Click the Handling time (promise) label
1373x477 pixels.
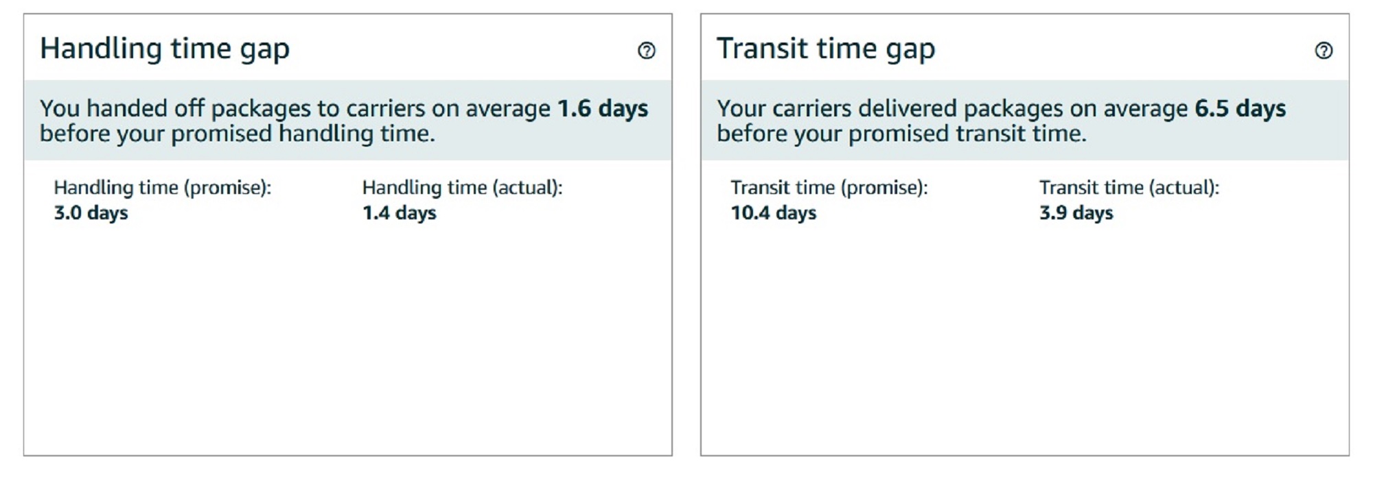[163, 188]
